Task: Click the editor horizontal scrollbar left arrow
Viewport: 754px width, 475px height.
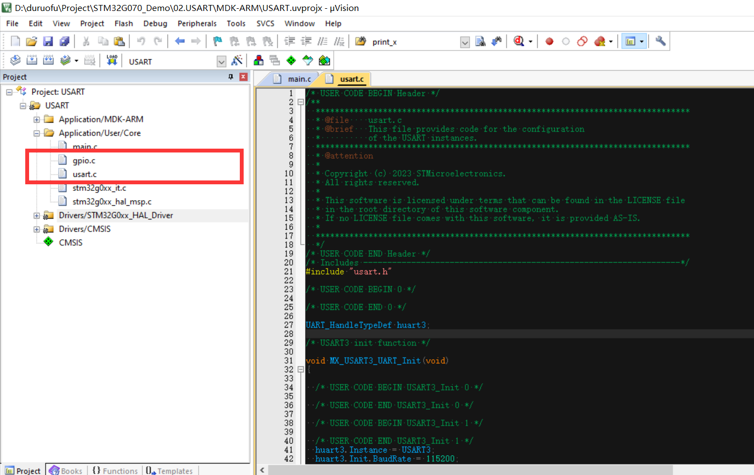Action: point(263,470)
